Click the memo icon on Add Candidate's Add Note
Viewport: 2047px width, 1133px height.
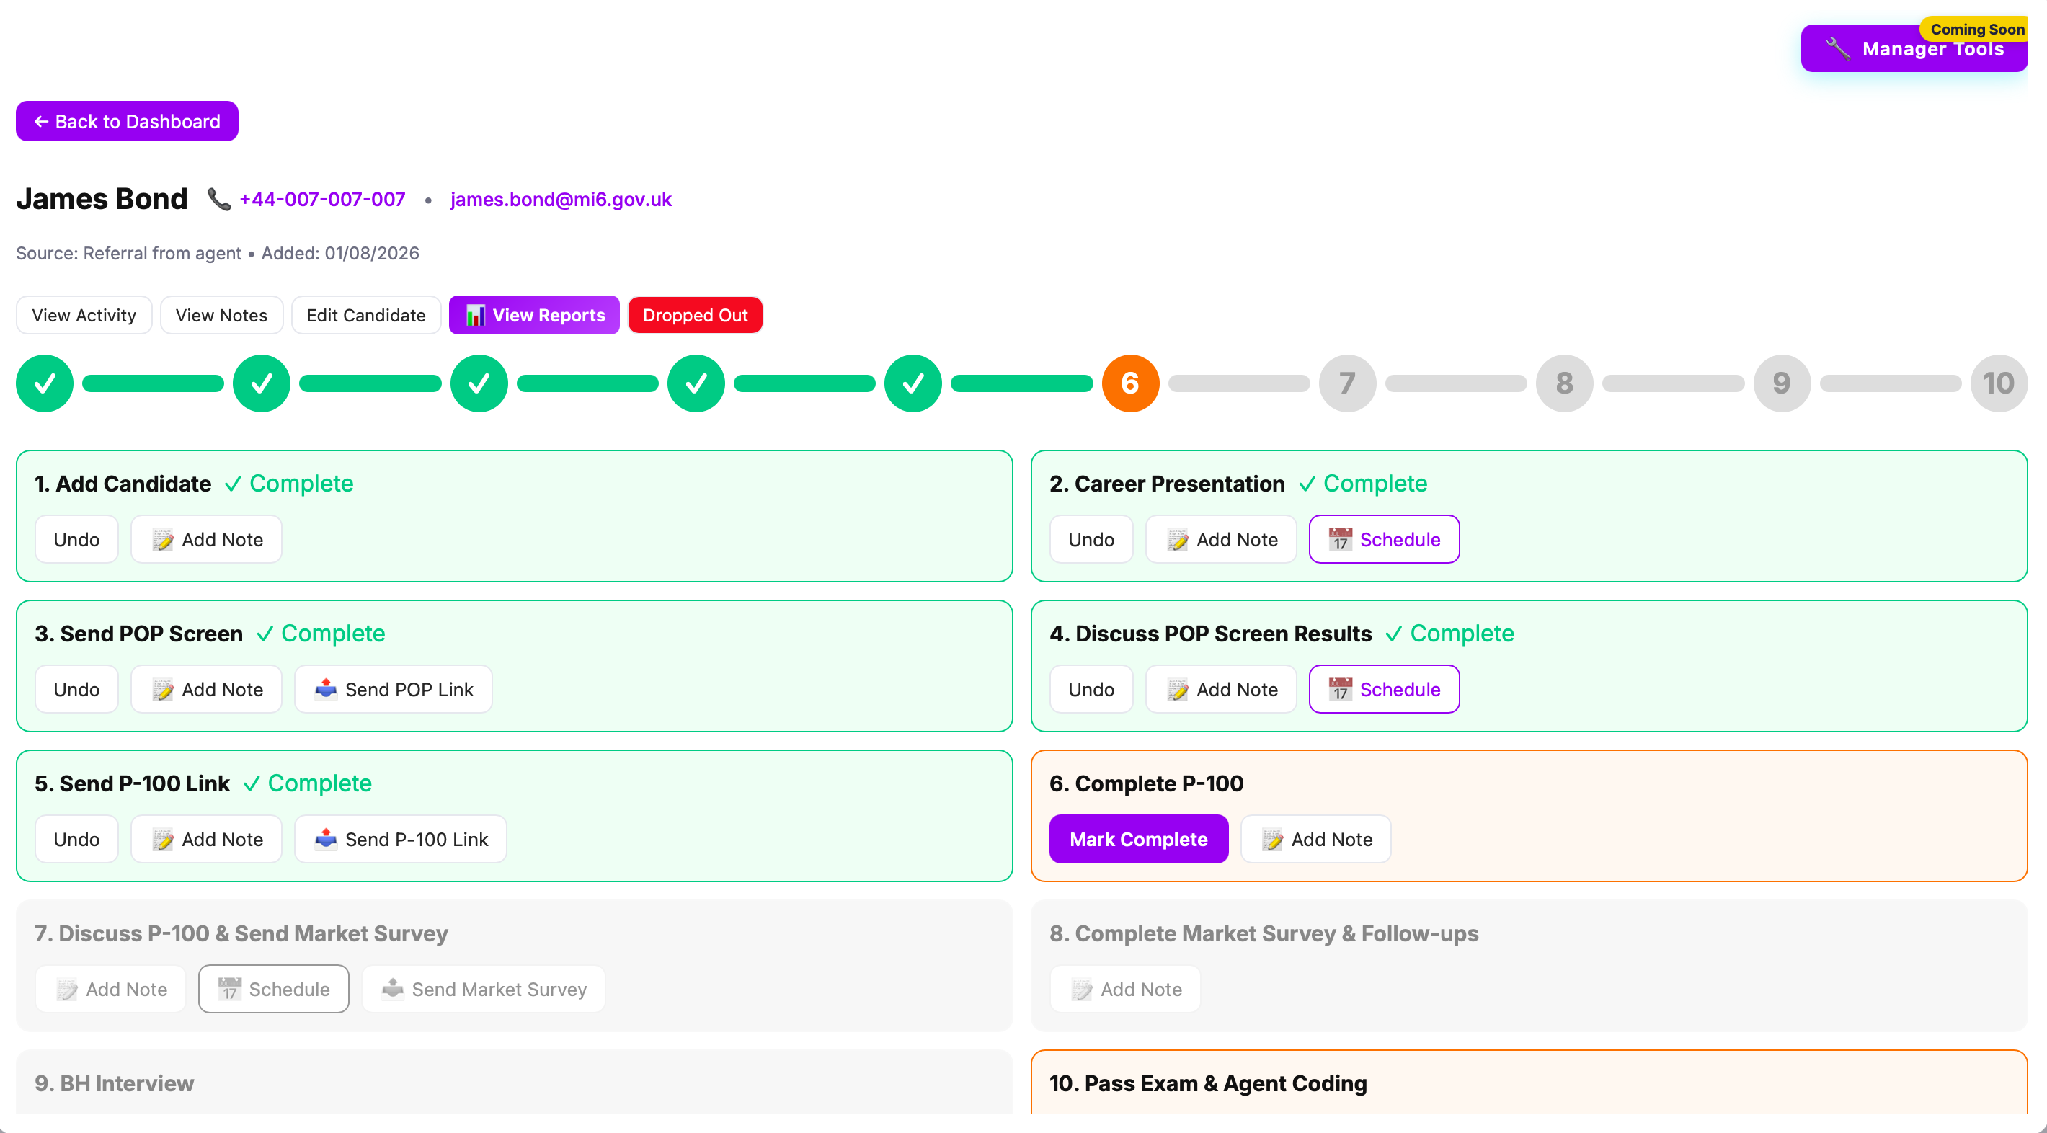(x=162, y=538)
